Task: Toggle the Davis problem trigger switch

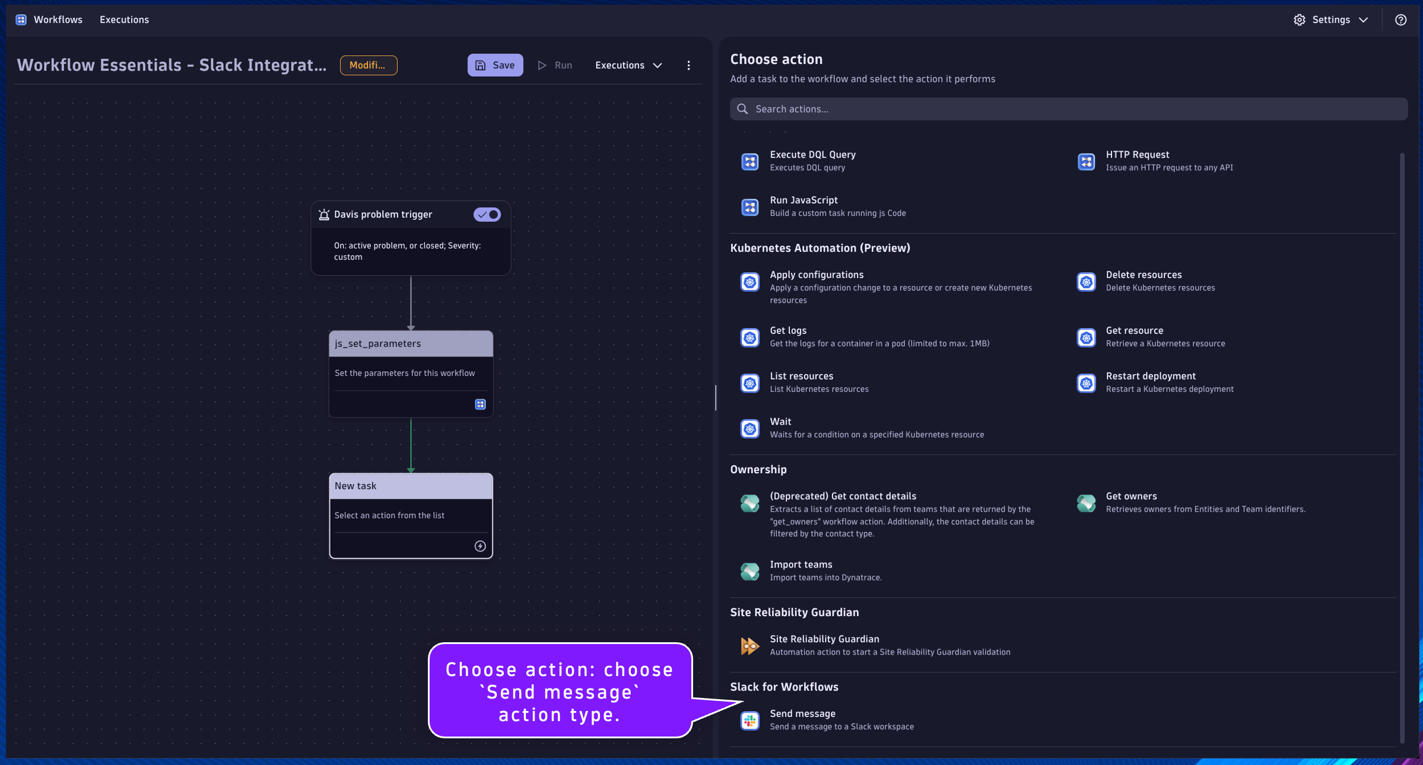Action: 487,215
